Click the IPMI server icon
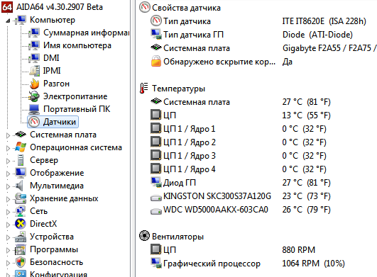 coord(35,71)
